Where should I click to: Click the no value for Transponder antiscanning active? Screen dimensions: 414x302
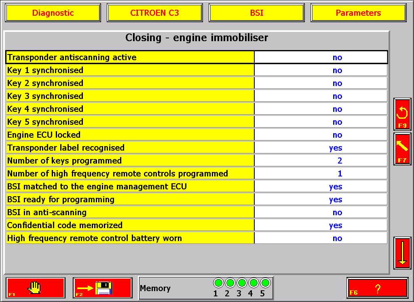(338, 57)
